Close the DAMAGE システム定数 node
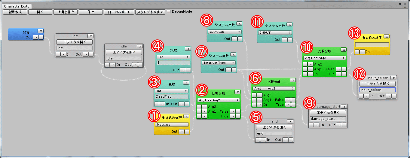This screenshot has height=158, width=410. coord(239,23)
